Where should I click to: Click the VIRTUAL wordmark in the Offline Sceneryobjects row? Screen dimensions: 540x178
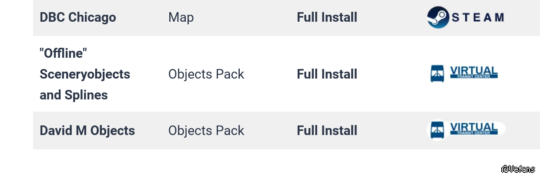click(x=473, y=70)
